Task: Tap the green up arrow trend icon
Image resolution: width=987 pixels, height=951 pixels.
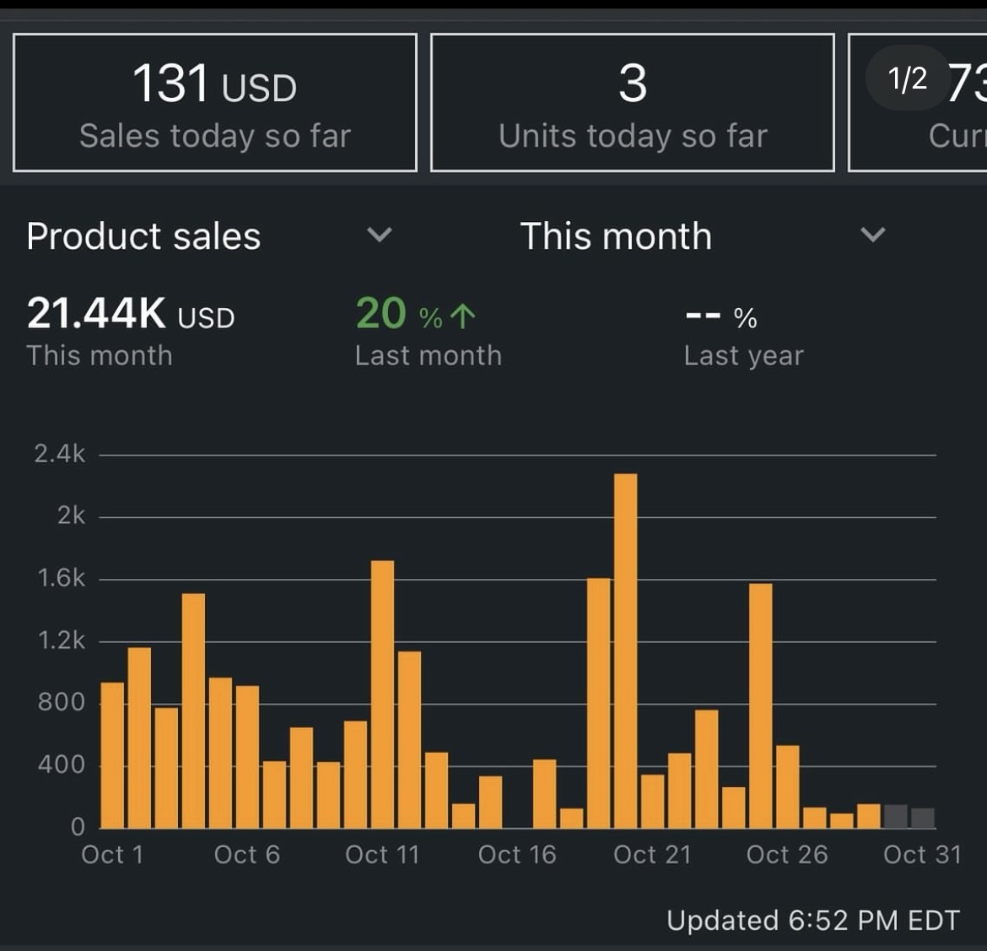Action: tap(462, 316)
